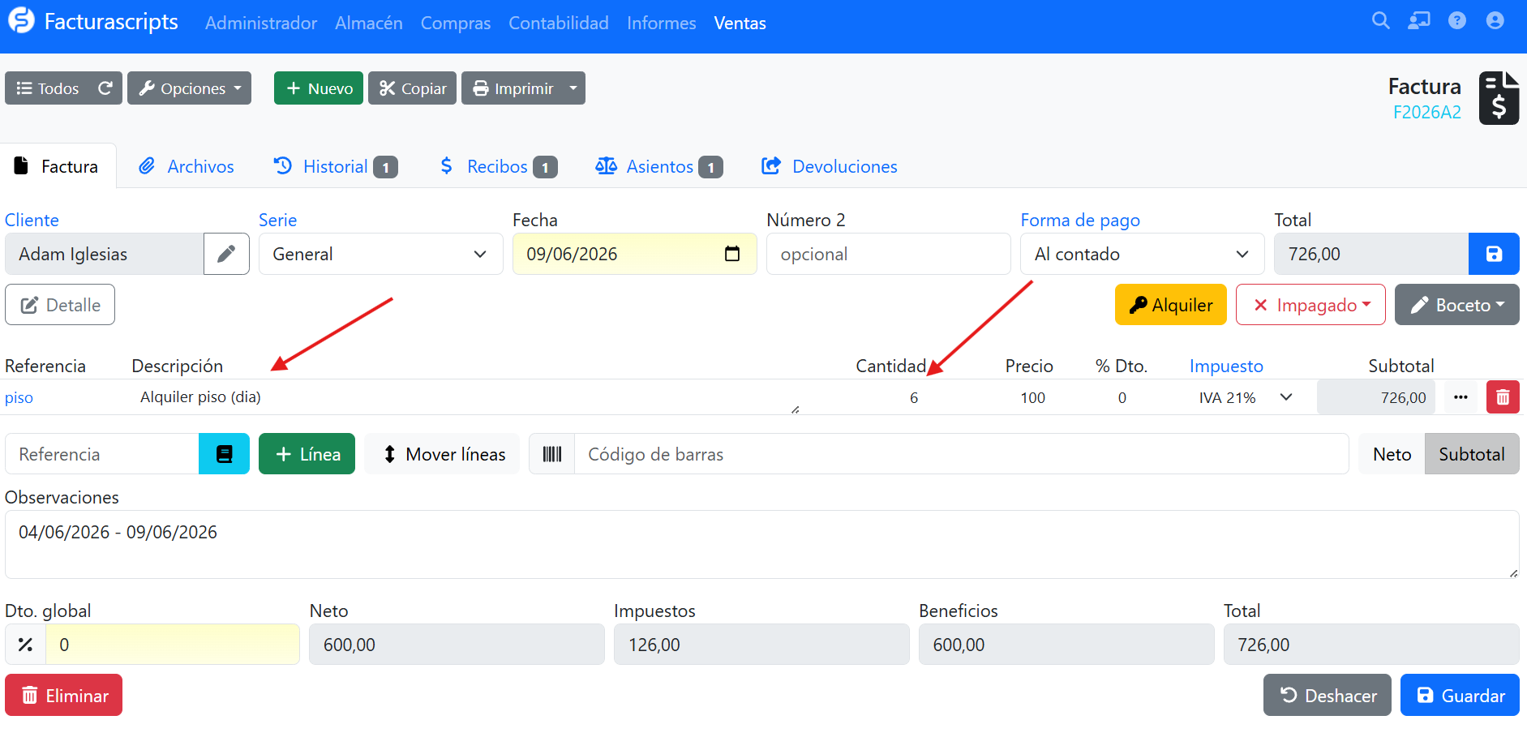Click the yellow Alquiler button
This screenshot has width=1527, height=750.
click(1171, 305)
